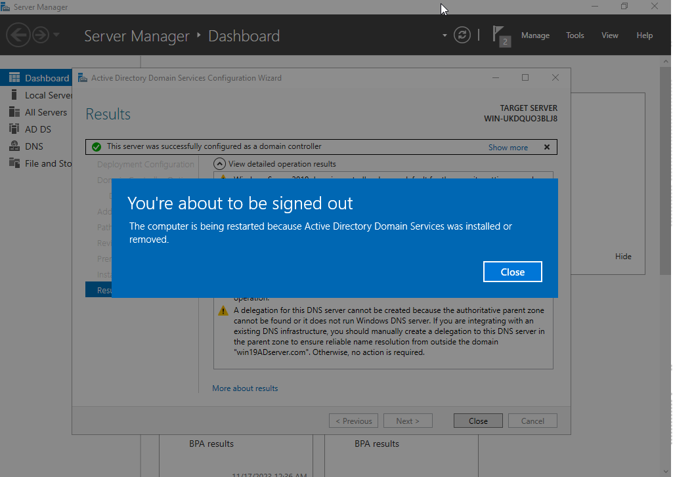Open the More about results link
The height and width of the screenshot is (477, 673).
coord(245,388)
